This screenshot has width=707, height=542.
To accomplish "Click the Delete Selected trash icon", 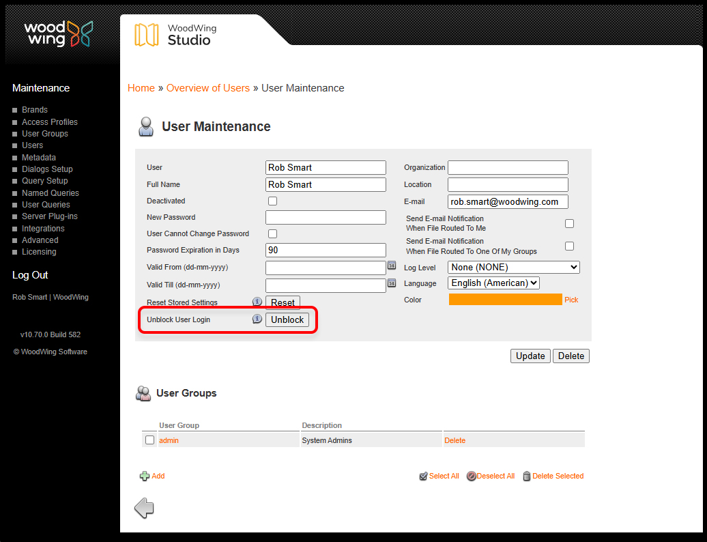I will (x=526, y=476).
